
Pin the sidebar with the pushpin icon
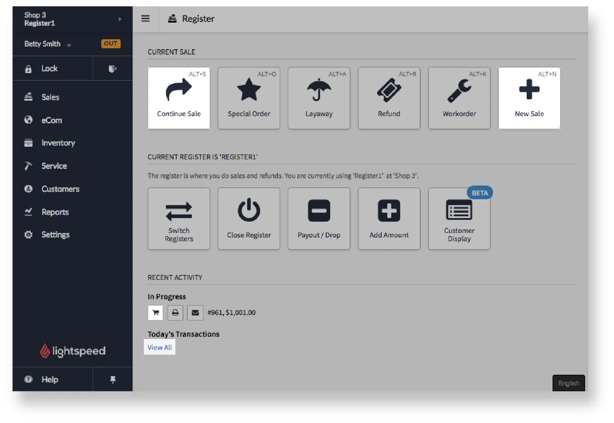point(113,380)
